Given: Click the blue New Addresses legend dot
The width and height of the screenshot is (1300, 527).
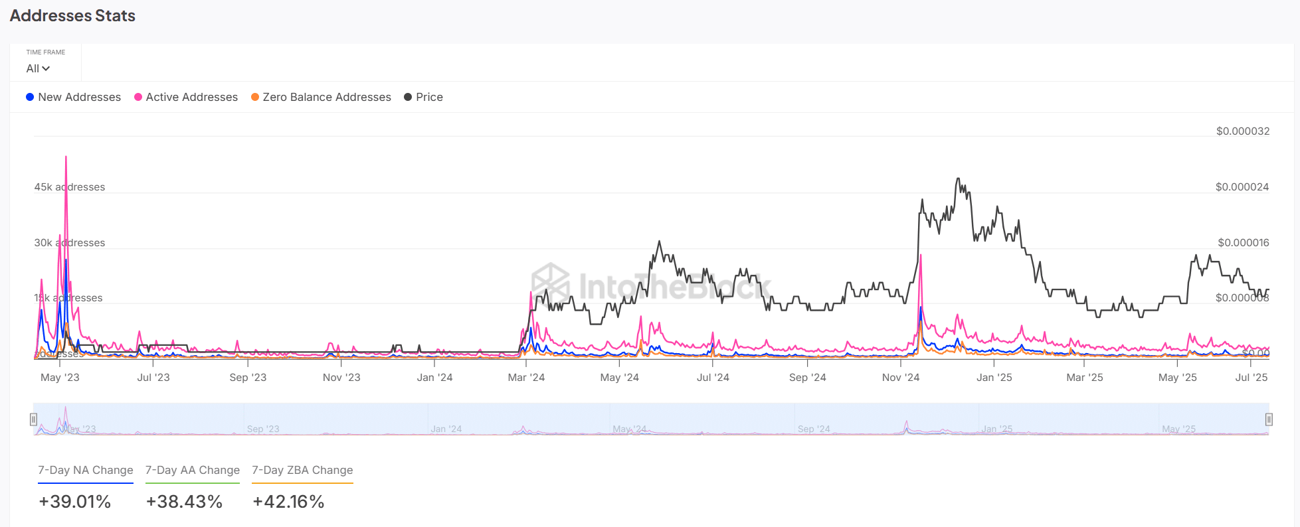Looking at the screenshot, I should point(30,97).
